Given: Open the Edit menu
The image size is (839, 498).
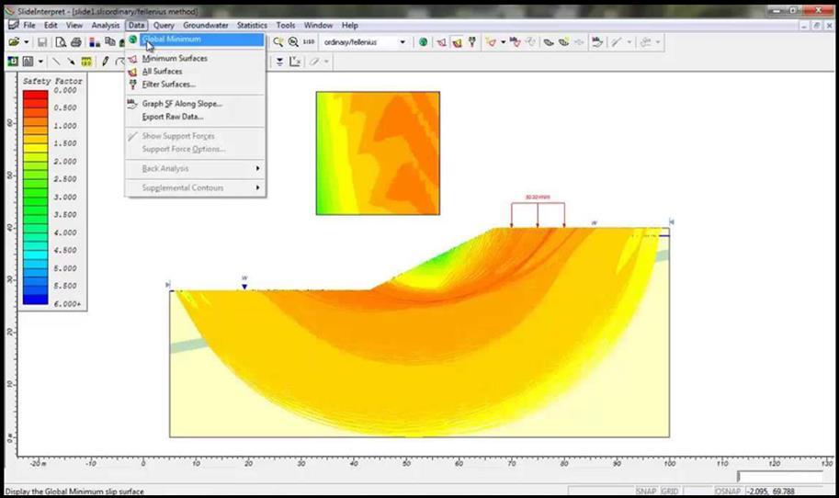Looking at the screenshot, I should (51, 25).
